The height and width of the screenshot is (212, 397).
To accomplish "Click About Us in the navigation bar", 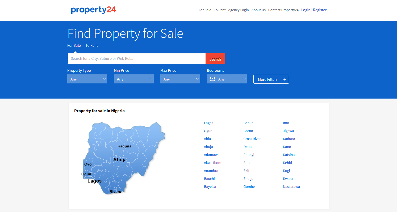I will click(258, 10).
